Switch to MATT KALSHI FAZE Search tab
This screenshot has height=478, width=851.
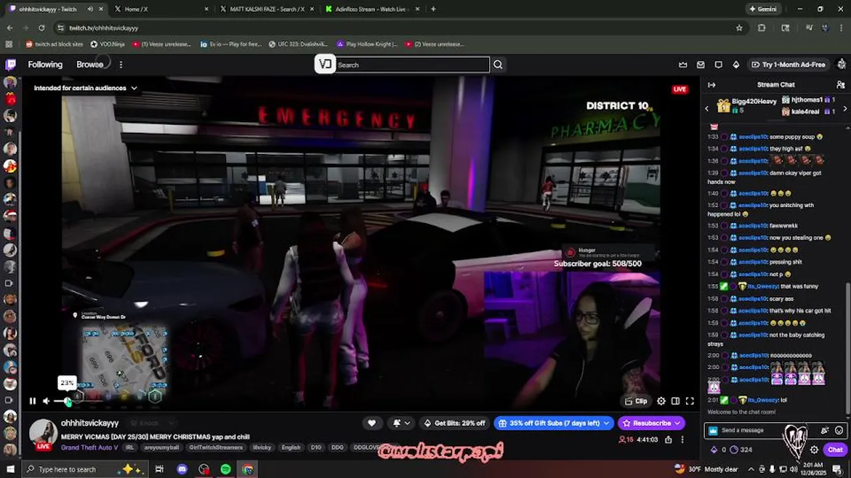266,9
